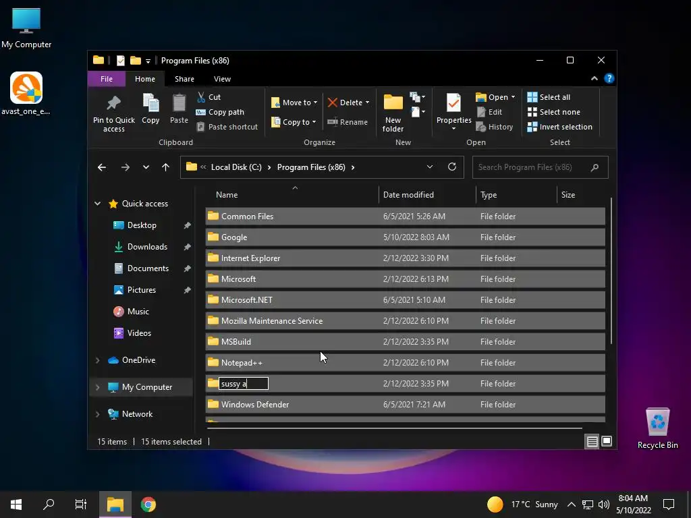The height and width of the screenshot is (518, 691).
Task: Create a New folder from ribbon
Action: pos(393,113)
